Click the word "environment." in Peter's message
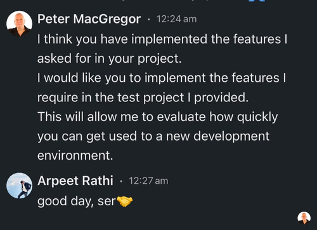This screenshot has height=230, width=317. coord(75,155)
